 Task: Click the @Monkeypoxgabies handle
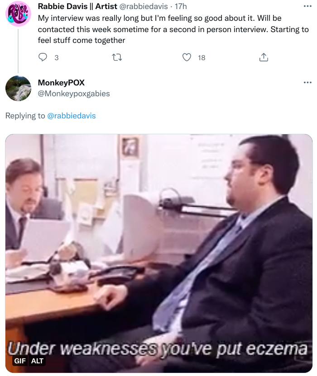(x=74, y=94)
